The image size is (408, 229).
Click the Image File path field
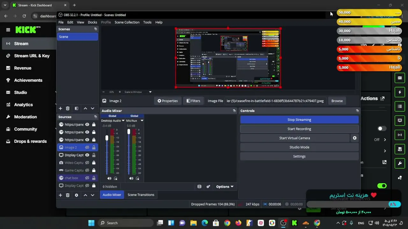[275, 101]
